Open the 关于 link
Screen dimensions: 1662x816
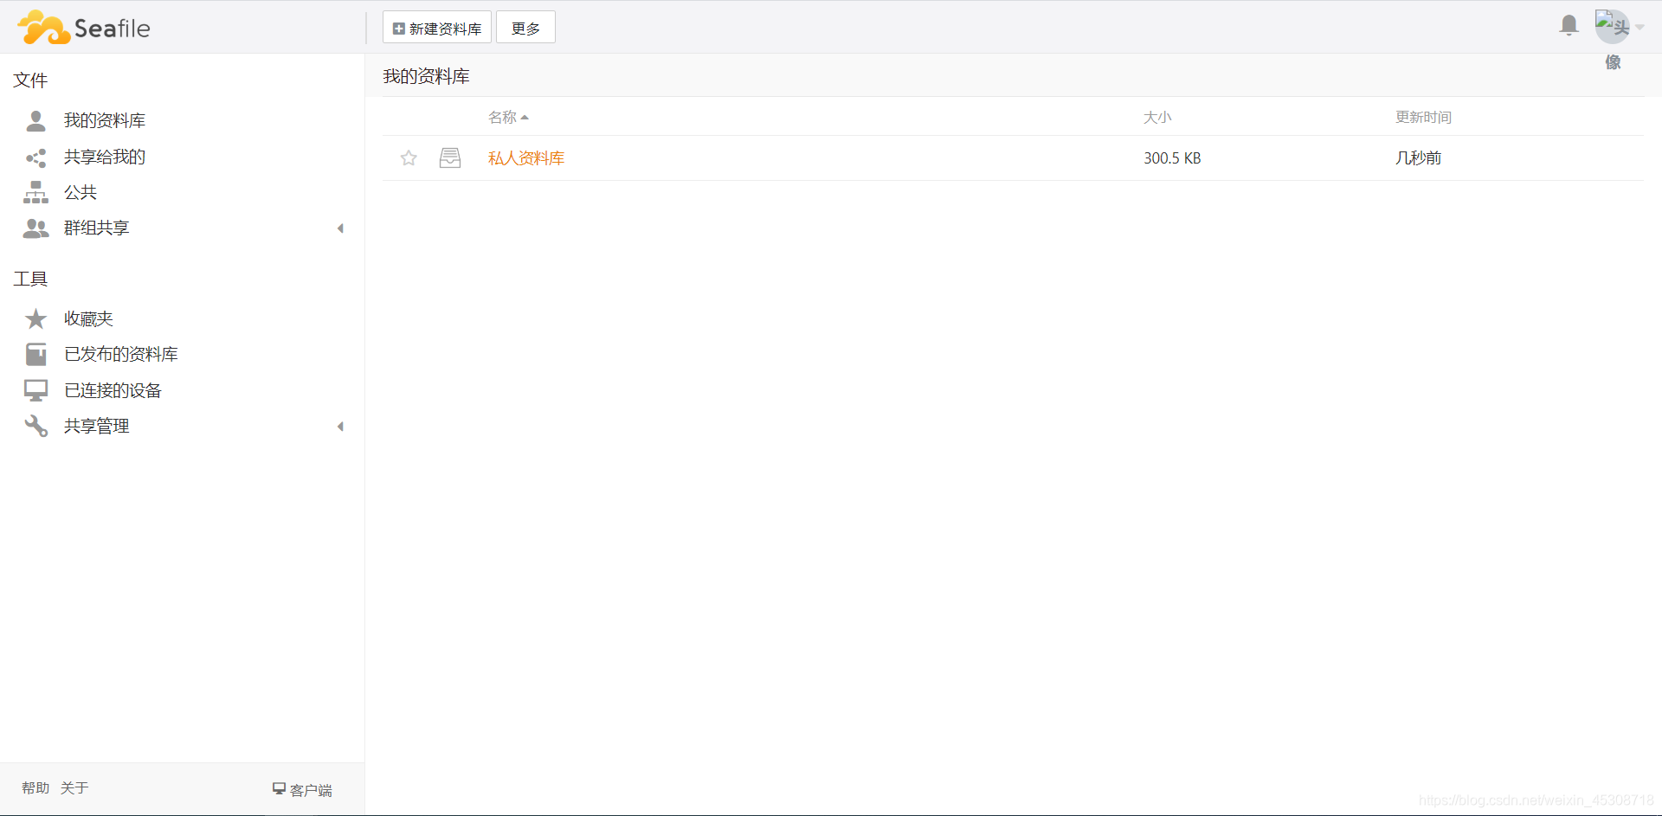coord(74,787)
